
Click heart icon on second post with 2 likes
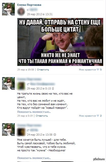pos(98,116)
